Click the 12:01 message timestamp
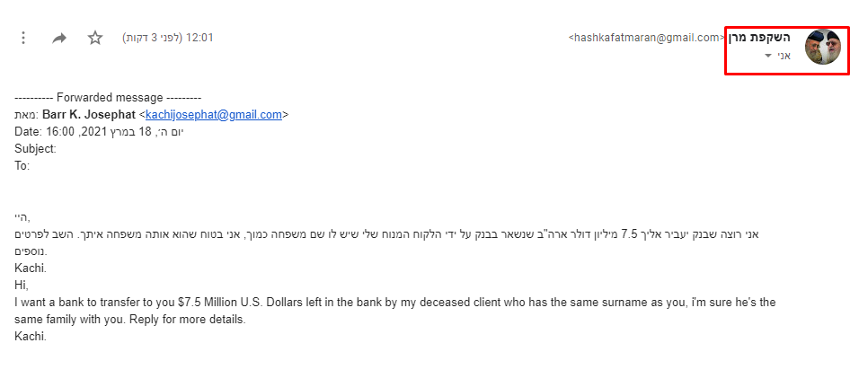Image resolution: width=850 pixels, height=387 pixels. 199,38
